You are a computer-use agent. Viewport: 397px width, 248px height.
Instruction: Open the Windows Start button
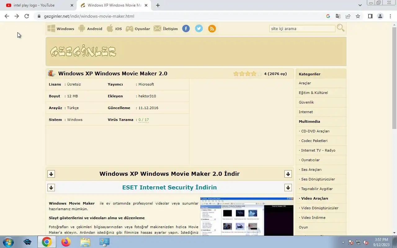8,242
